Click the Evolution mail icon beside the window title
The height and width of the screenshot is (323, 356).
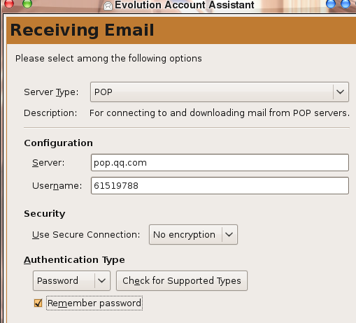[x=108, y=6]
